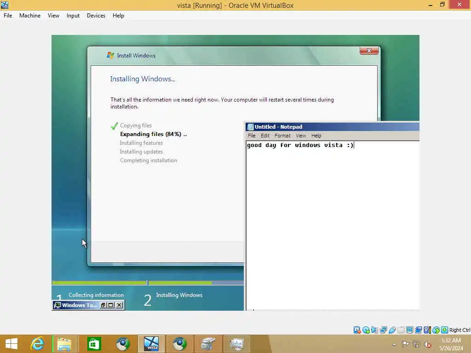This screenshot has height=353, width=471.
Task: Open VirtualBox Machine menu
Action: pos(30,16)
